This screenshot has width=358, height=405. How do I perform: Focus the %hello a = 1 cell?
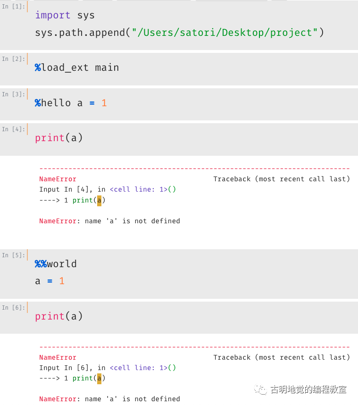tap(71, 103)
